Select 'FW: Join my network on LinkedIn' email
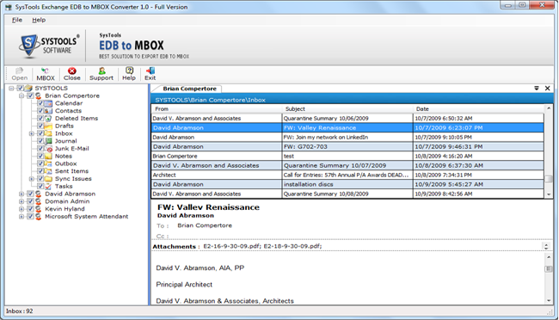The image size is (559, 320). pyautogui.click(x=347, y=138)
